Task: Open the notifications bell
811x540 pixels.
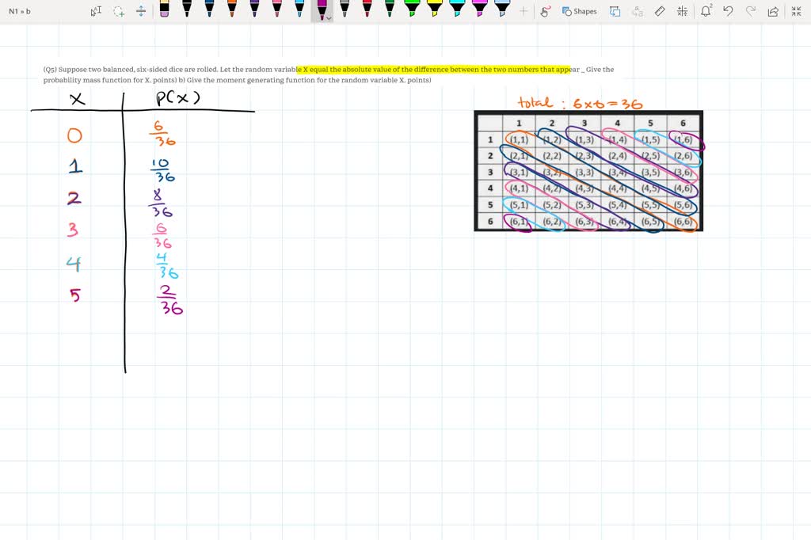Action: 706,11
